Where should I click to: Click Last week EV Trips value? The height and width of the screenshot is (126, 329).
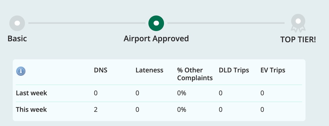coord(262,93)
